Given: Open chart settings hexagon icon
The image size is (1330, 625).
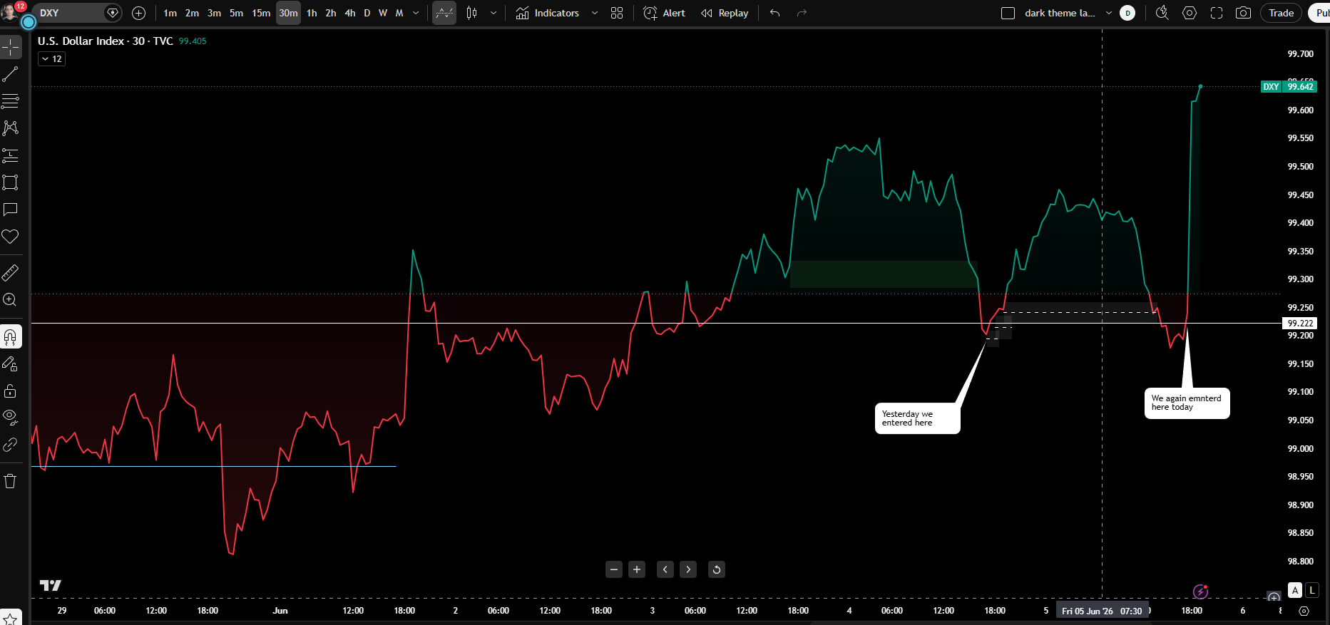Looking at the screenshot, I should coord(1190,13).
